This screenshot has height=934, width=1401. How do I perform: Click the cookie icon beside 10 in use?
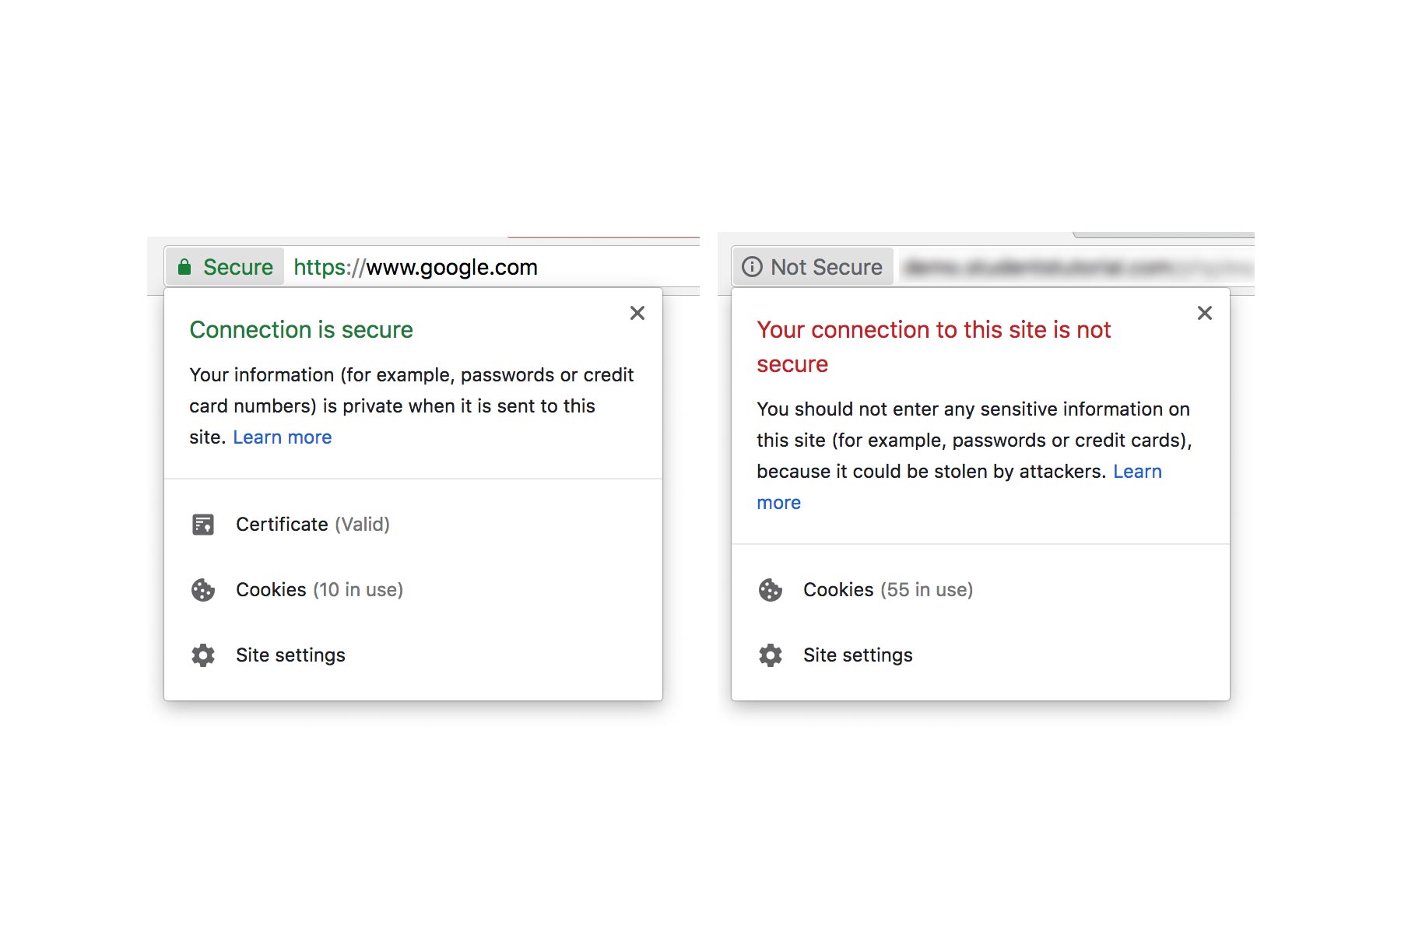[203, 590]
